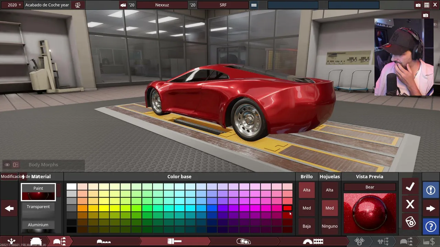The width and height of the screenshot is (440, 247).
Task: Set Brillo to Alta
Action: click(x=307, y=190)
